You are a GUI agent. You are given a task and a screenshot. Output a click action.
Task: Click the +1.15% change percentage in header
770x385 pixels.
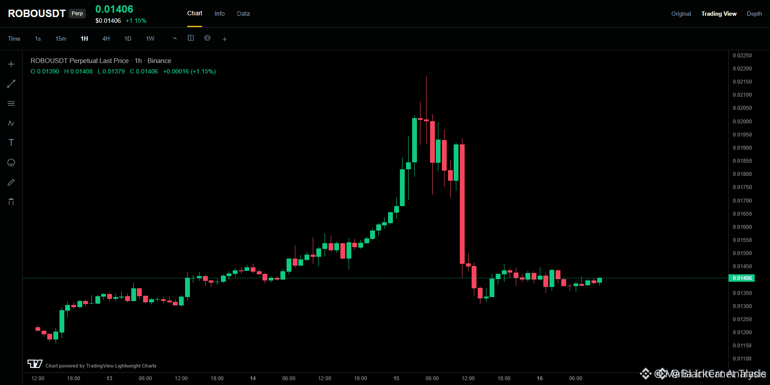click(x=136, y=21)
